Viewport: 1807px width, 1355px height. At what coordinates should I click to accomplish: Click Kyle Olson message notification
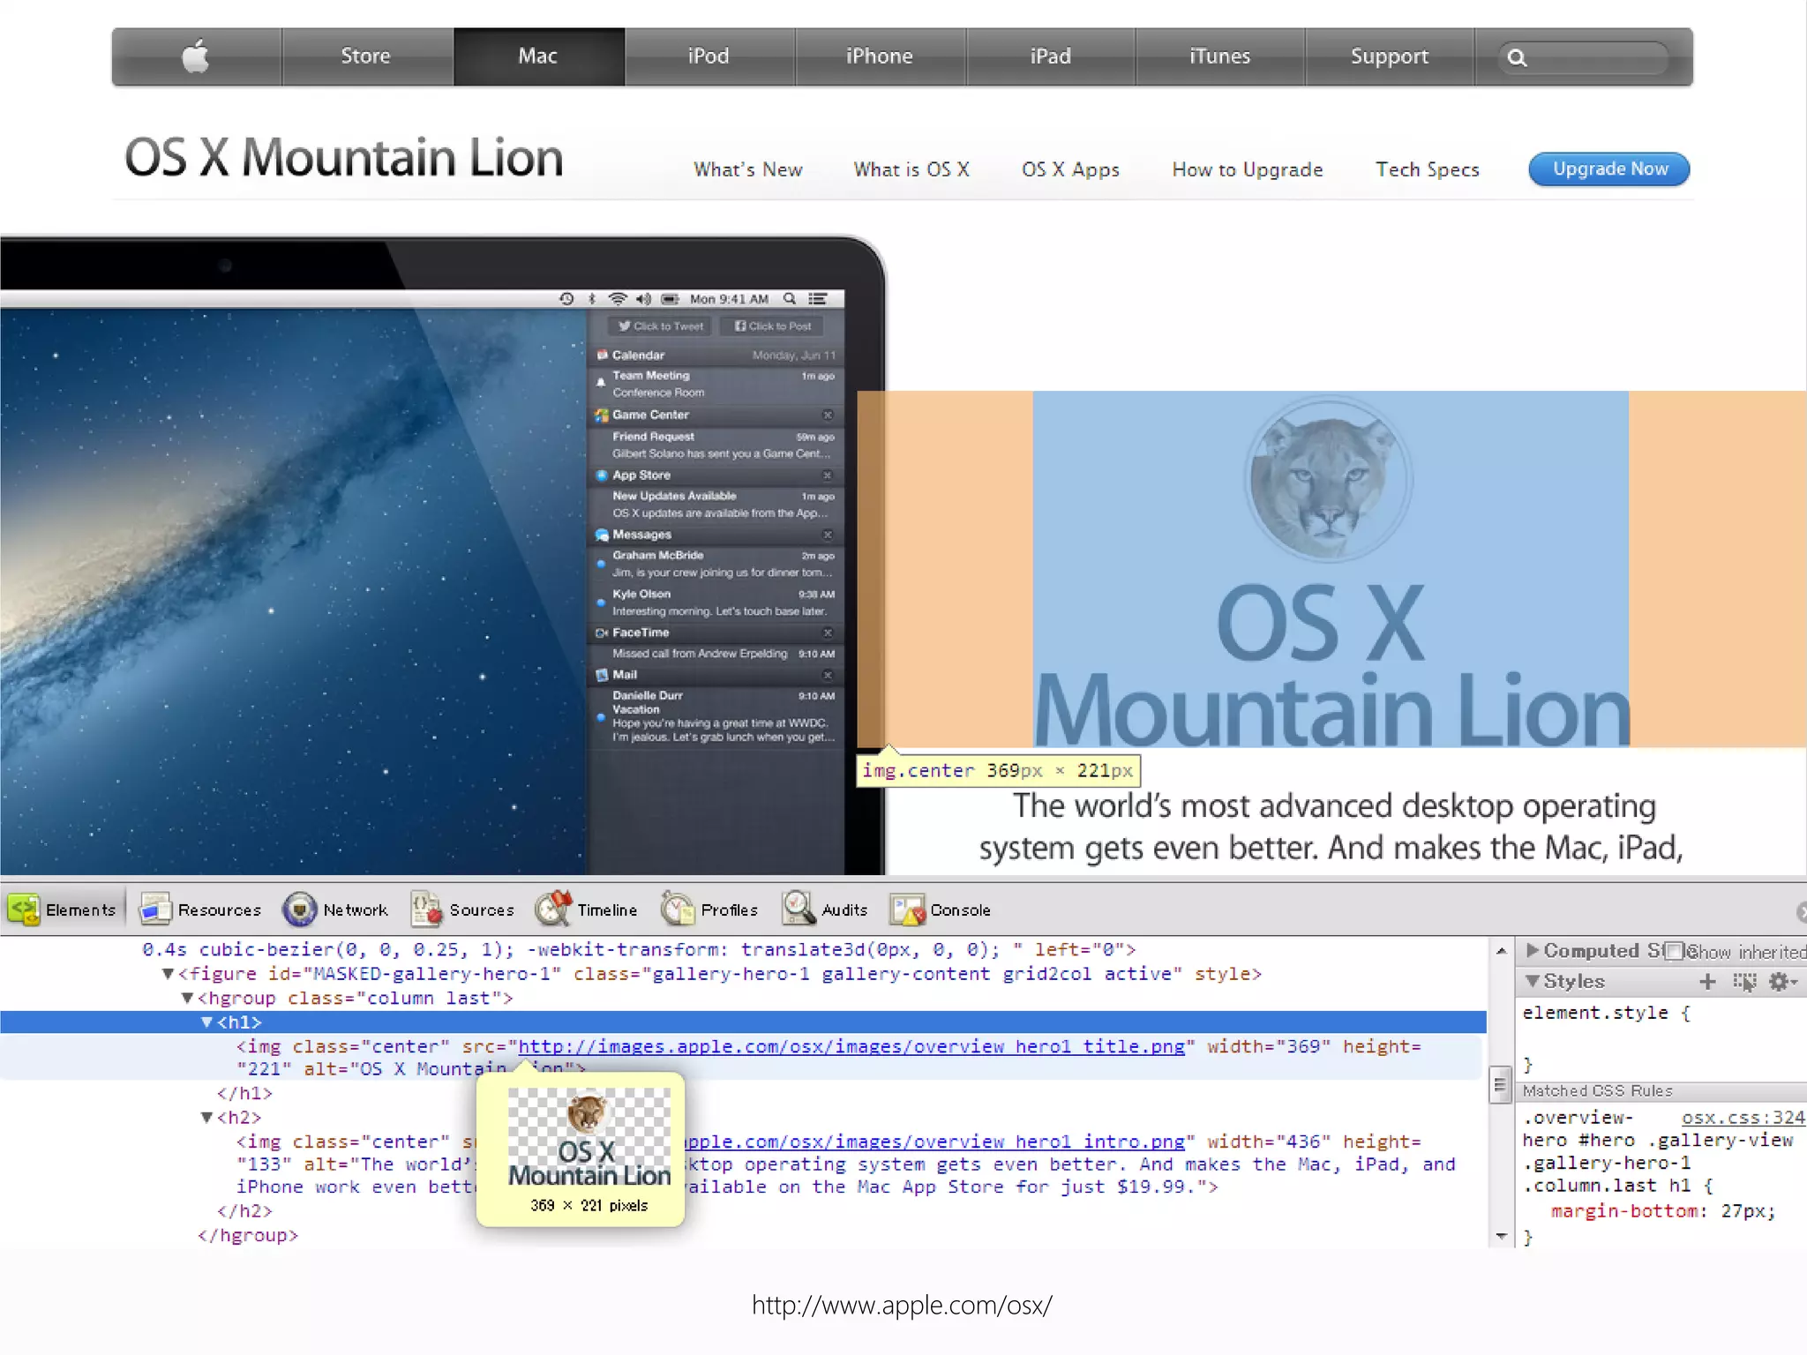(x=716, y=603)
